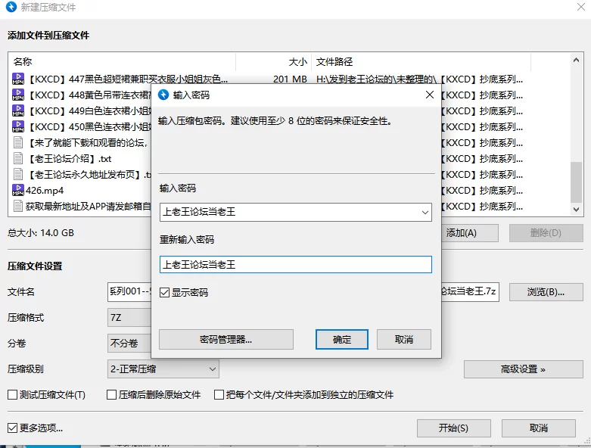The width and height of the screenshot is (591, 448).
Task: Expand 高级设置 » options
Action: click(x=523, y=369)
